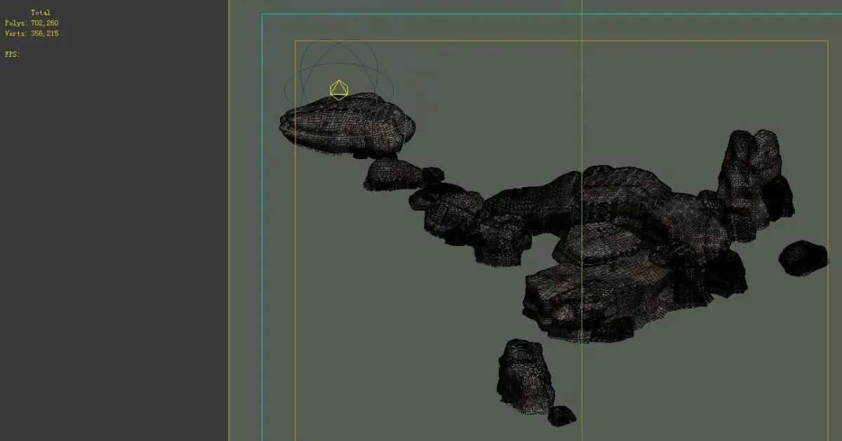Click the "Verts: 356,215" statistic
This screenshot has height=441, width=842.
(32, 34)
